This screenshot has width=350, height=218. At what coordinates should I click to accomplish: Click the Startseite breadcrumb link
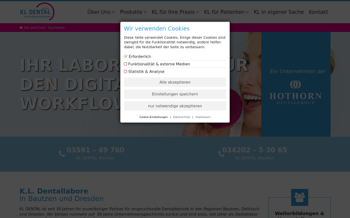56,27
